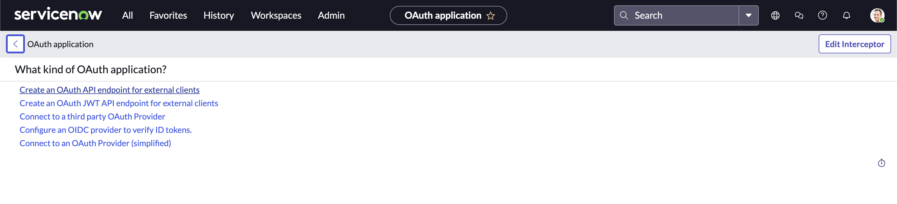The image size is (897, 204).
Task: Favorite the OAuth application page star
Action: click(x=491, y=16)
